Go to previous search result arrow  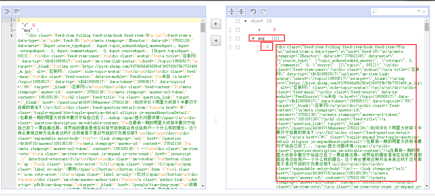[424, 12]
